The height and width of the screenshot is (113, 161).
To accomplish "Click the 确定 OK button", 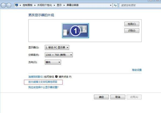I will tap(101, 97).
